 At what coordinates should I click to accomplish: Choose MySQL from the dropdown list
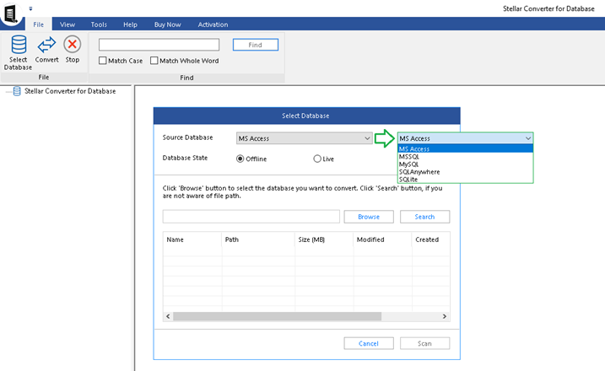(x=465, y=164)
